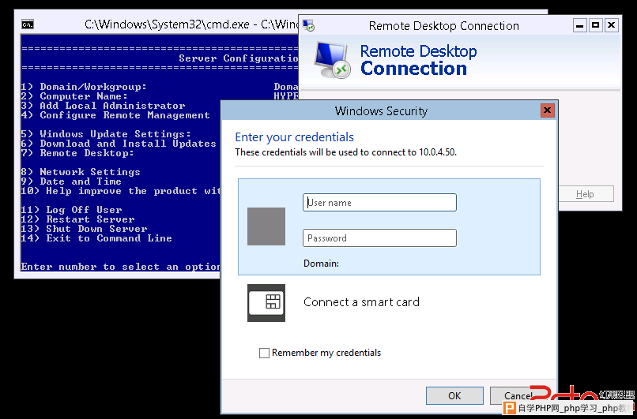
Task: Click 'Exit to Command Line' line
Action: [x=96, y=238]
